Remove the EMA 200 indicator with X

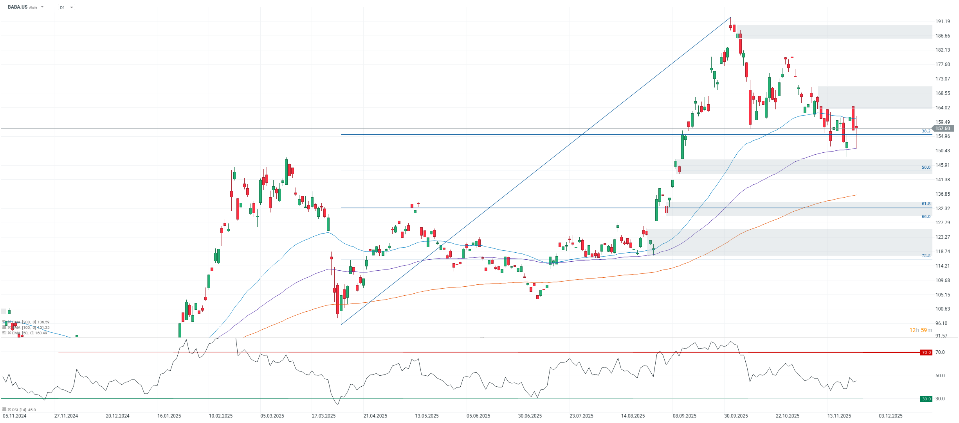(9, 322)
